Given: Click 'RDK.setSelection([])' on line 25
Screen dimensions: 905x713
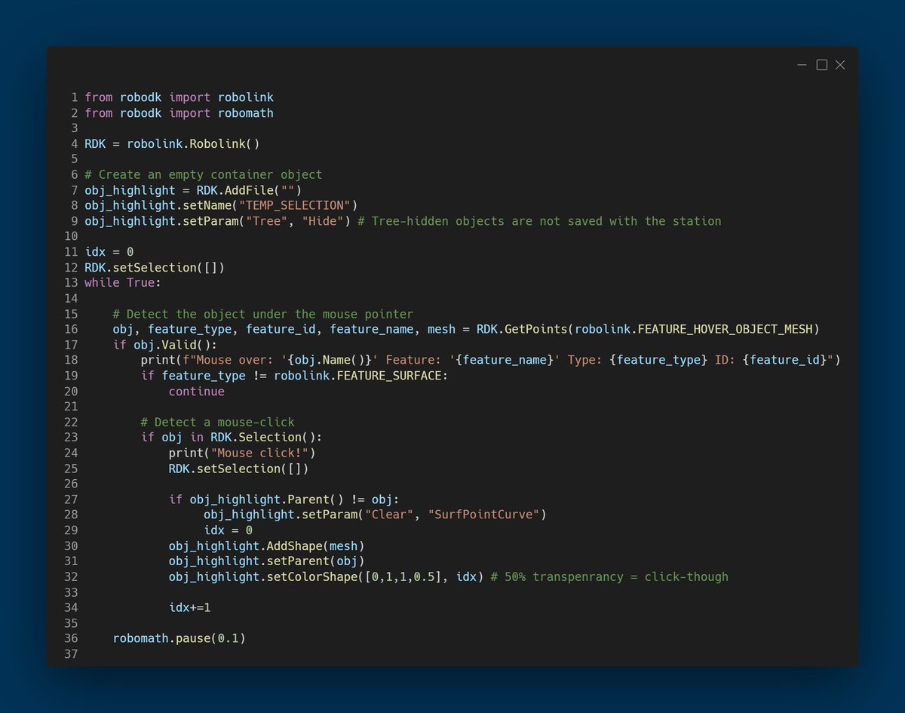Looking at the screenshot, I should pos(239,469).
